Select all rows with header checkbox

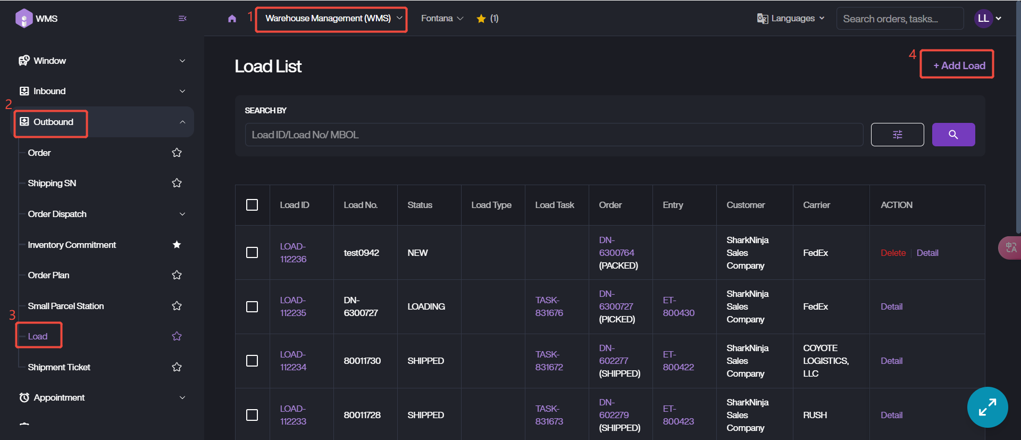tap(252, 205)
